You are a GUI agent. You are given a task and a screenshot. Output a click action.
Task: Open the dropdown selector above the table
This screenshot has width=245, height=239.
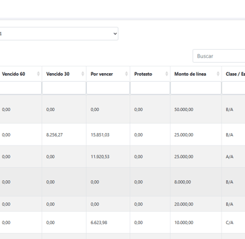[x=59, y=34]
